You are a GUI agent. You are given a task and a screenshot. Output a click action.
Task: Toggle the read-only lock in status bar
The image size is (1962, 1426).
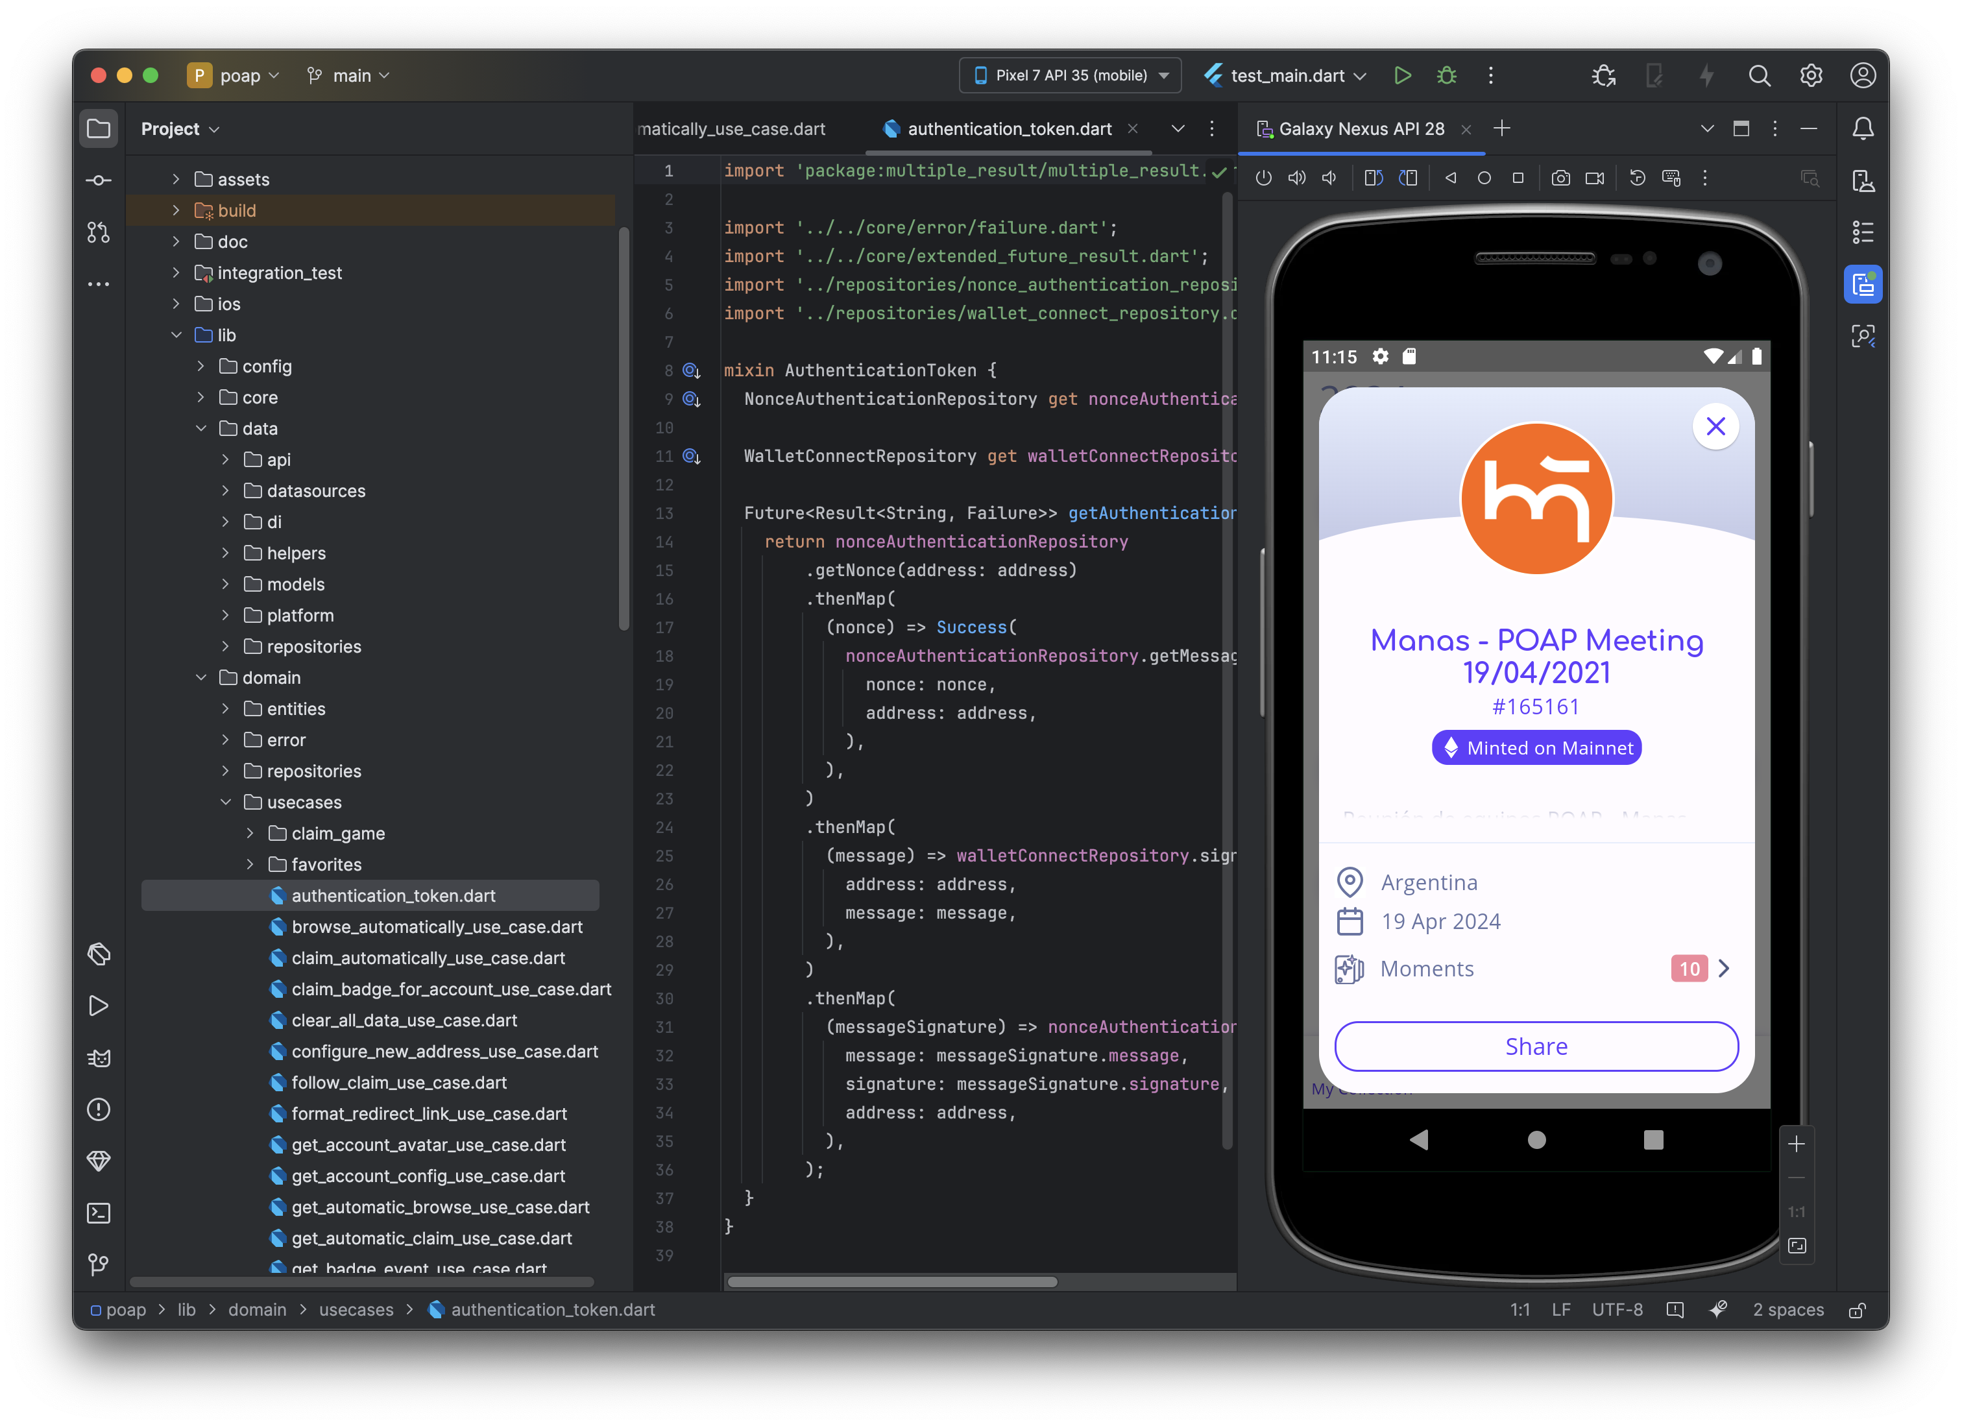point(1856,1310)
